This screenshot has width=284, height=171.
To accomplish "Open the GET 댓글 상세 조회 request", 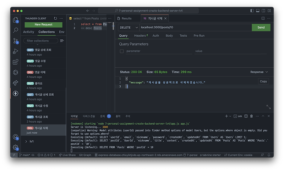I will 43,52.
